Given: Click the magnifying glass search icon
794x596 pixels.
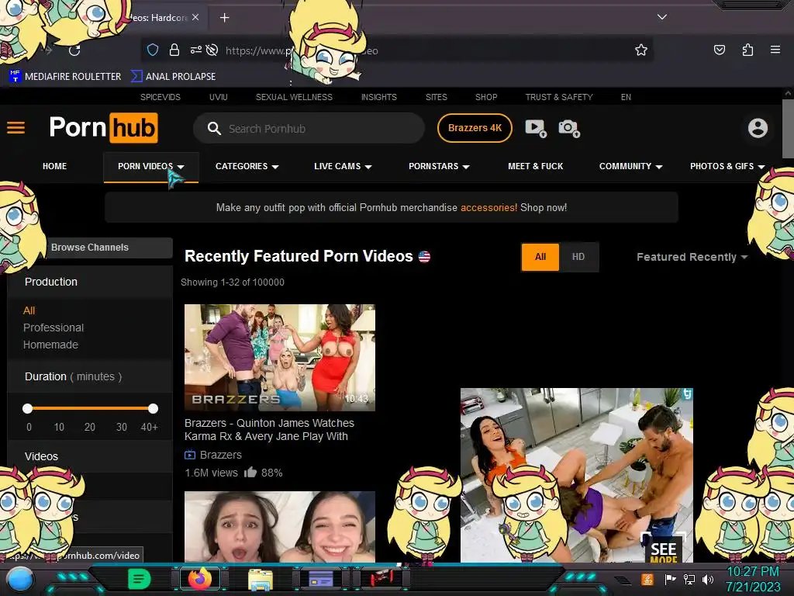Looking at the screenshot, I should click(214, 128).
